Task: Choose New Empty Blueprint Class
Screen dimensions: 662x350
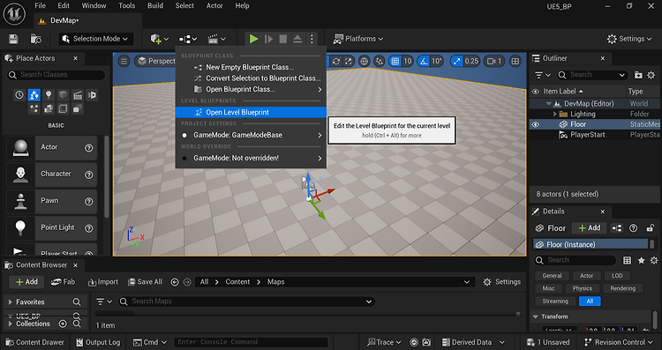Action: [x=251, y=67]
